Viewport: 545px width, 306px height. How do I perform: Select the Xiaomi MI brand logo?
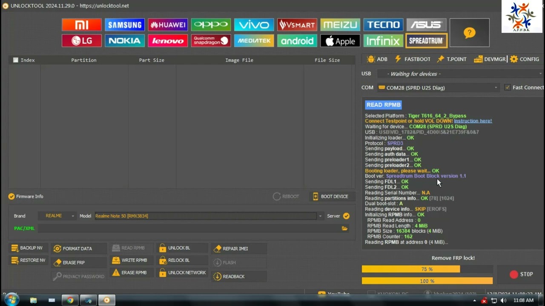pos(81,25)
